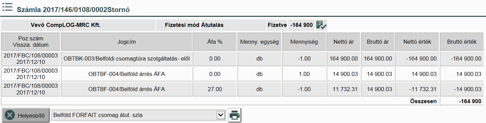
Task: Click the invoice title Számla 2017/146/0108/0002Stornó
Action: [x=73, y=10]
